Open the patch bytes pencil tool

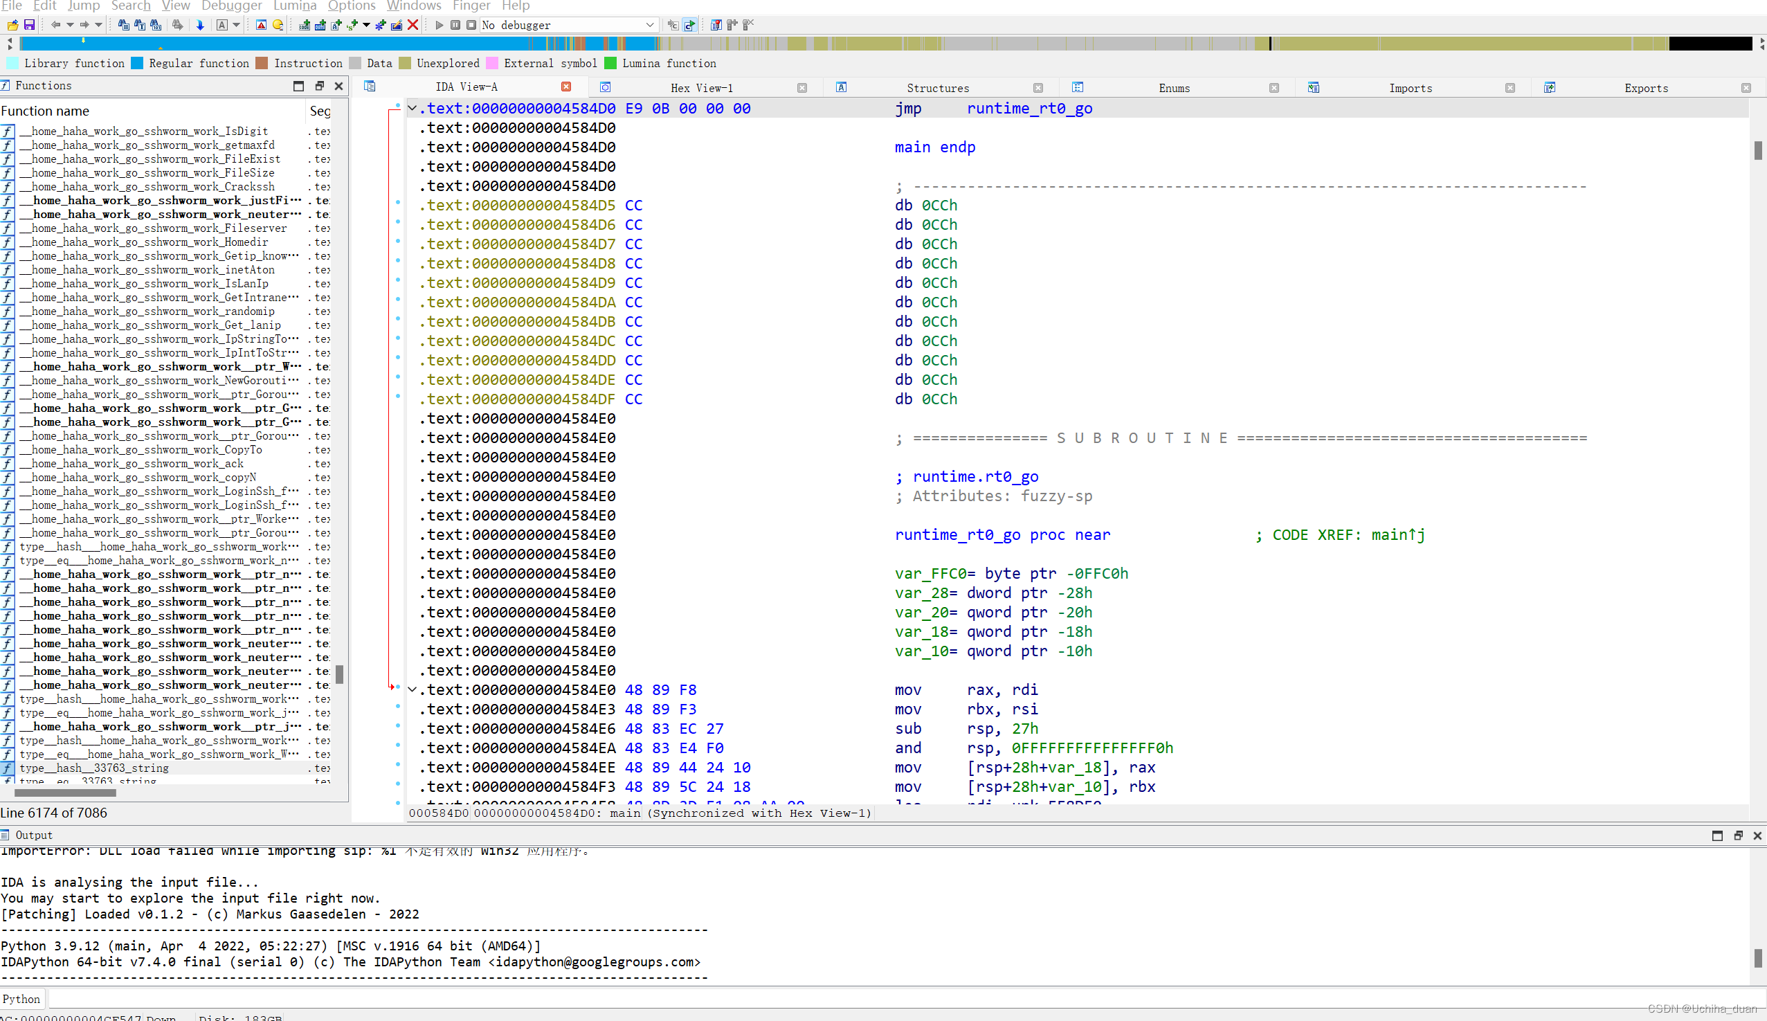click(x=397, y=24)
